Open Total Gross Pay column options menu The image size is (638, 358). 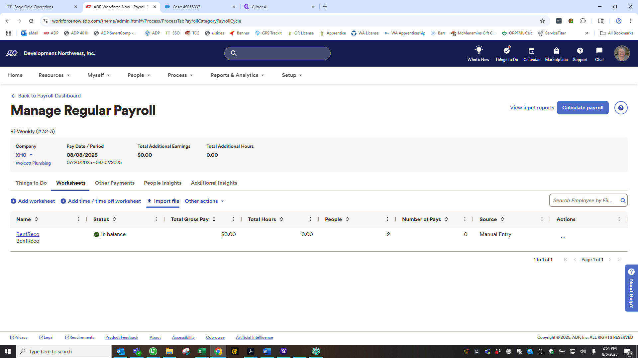[x=233, y=219]
